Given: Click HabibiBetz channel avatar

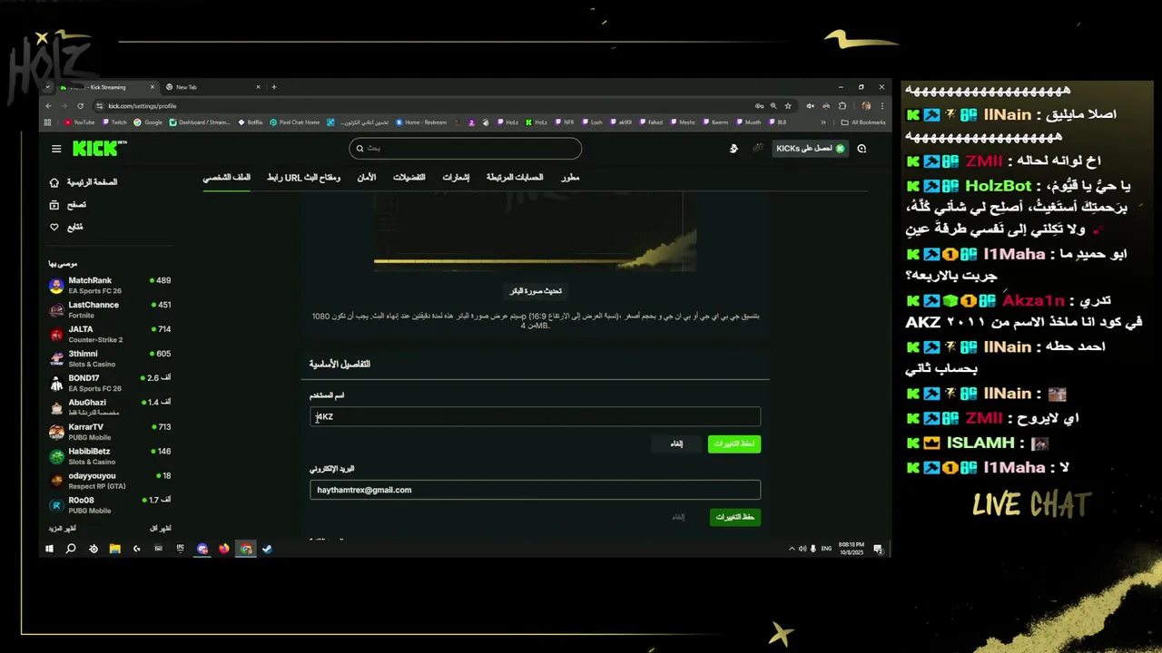Looking at the screenshot, I should pyautogui.click(x=56, y=456).
